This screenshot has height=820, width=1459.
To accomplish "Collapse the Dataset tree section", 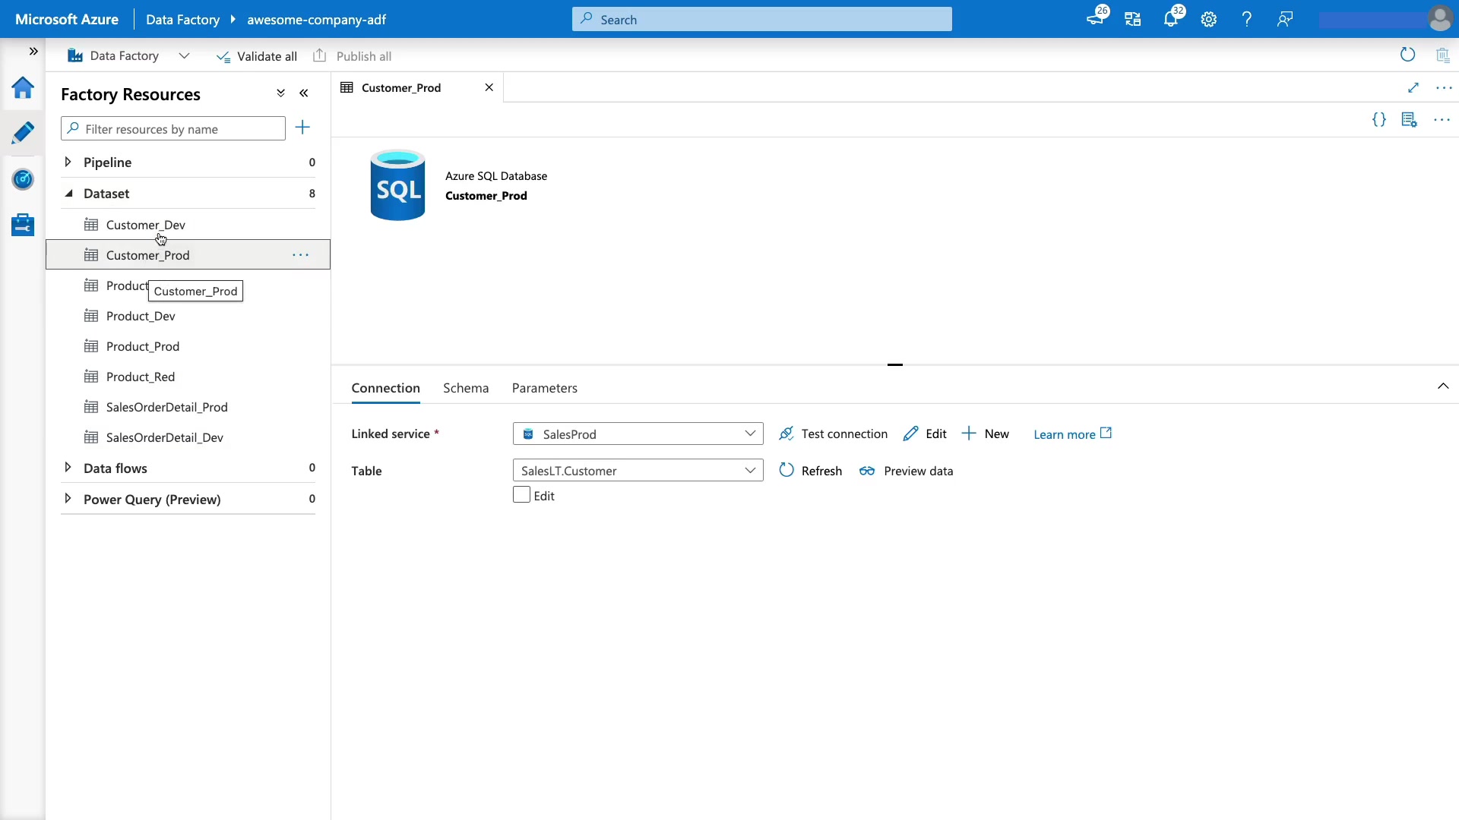I will (x=68, y=194).
